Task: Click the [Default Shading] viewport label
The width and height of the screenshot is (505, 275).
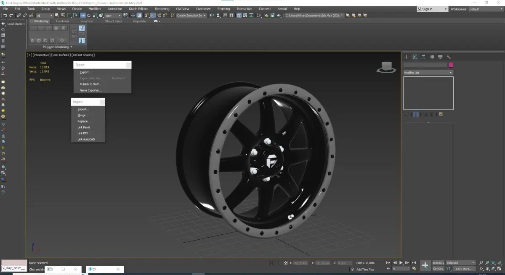Action: click(83, 55)
